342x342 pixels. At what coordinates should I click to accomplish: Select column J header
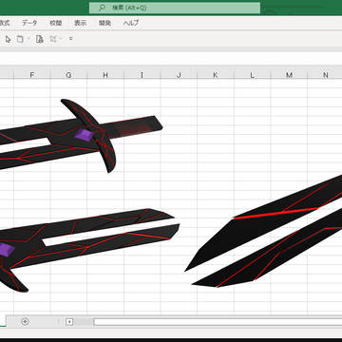179,75
